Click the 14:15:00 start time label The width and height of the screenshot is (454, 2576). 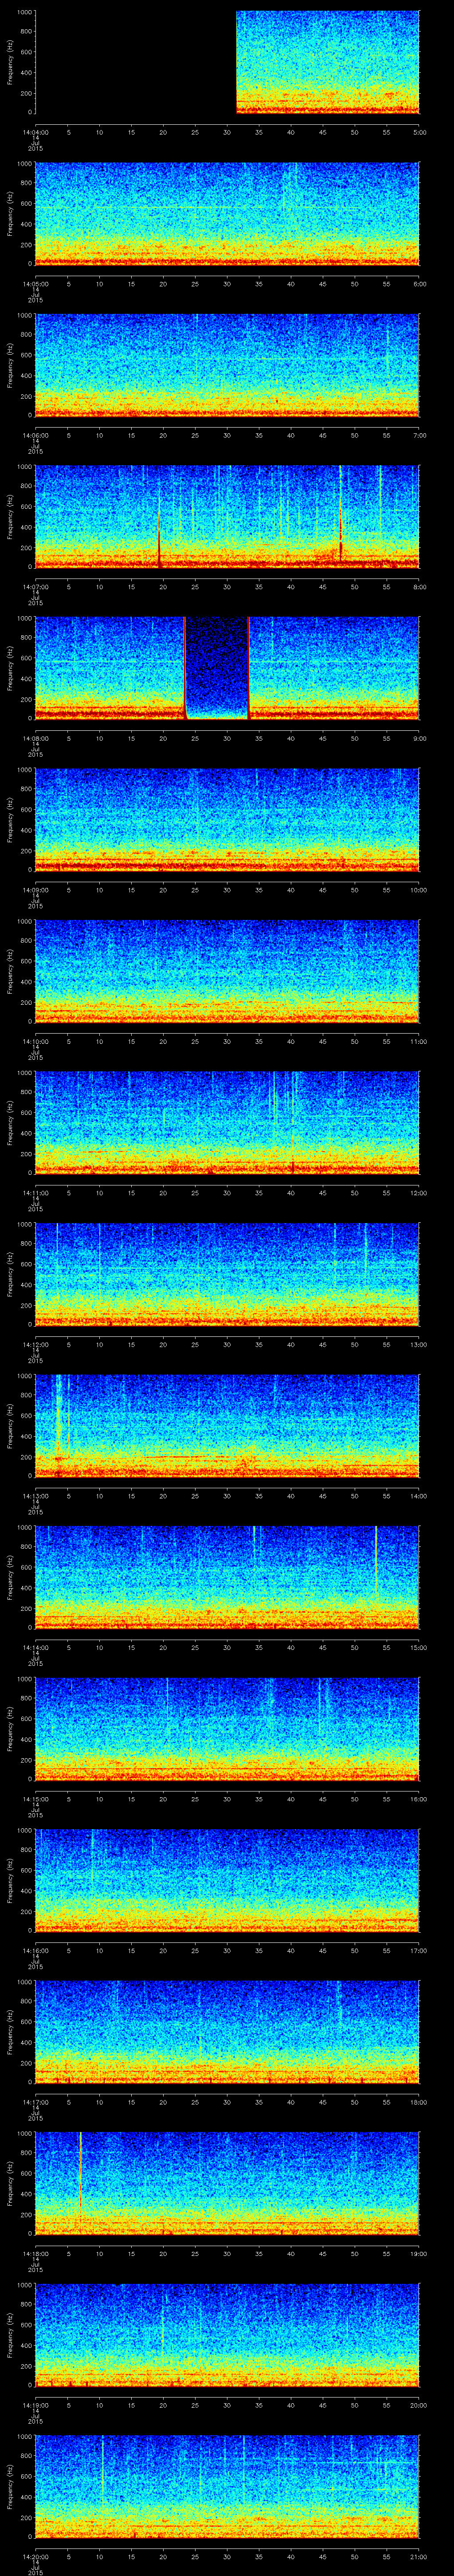35,1799
